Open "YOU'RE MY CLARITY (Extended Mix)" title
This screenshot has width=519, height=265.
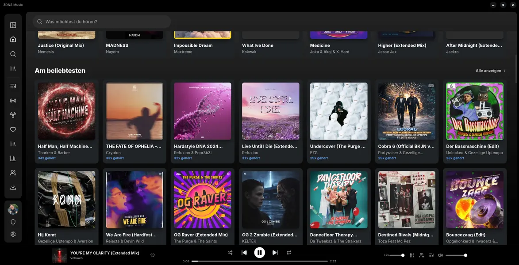point(104,253)
